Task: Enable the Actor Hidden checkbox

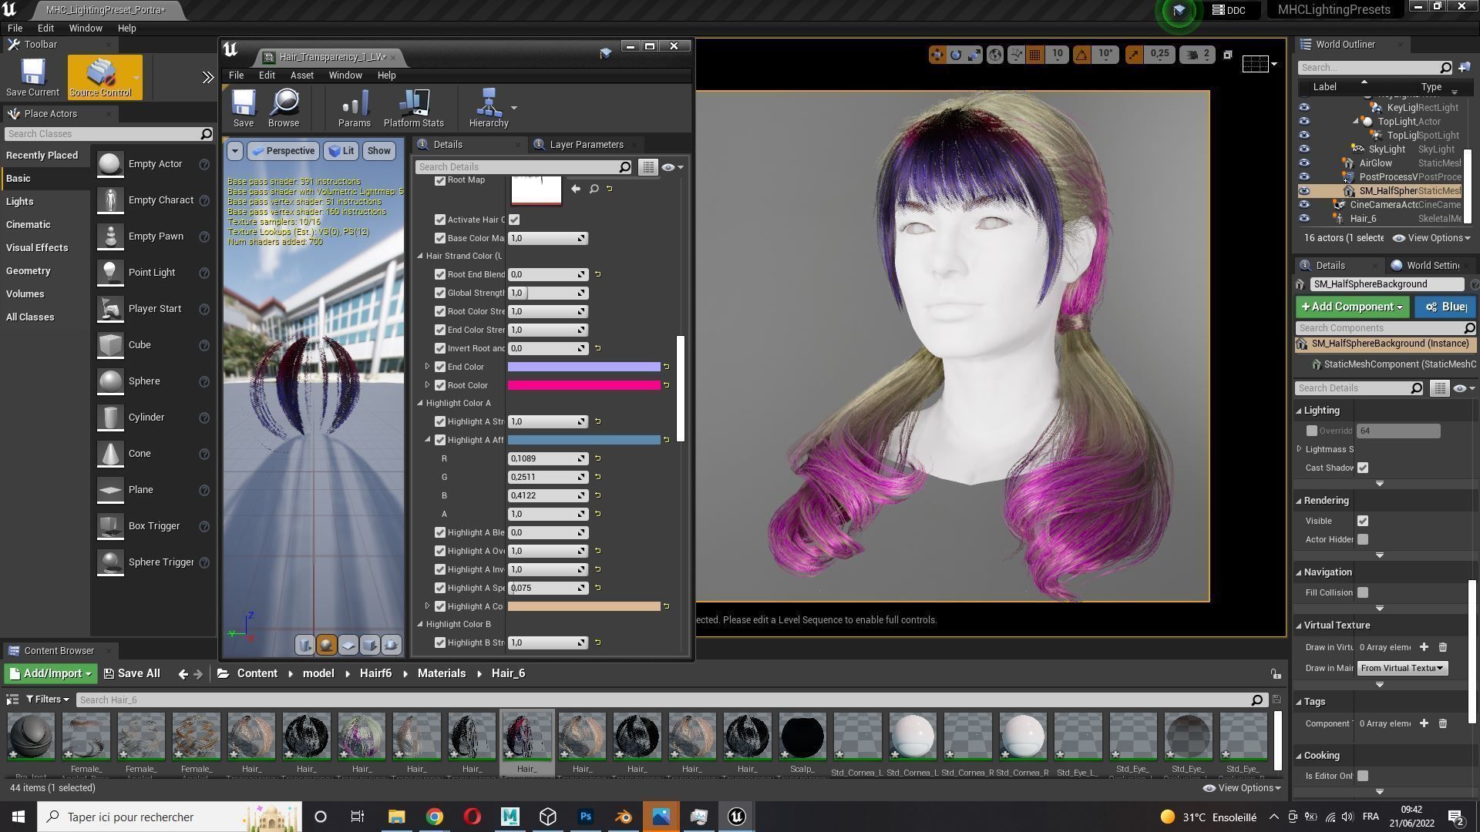Action: [1363, 539]
